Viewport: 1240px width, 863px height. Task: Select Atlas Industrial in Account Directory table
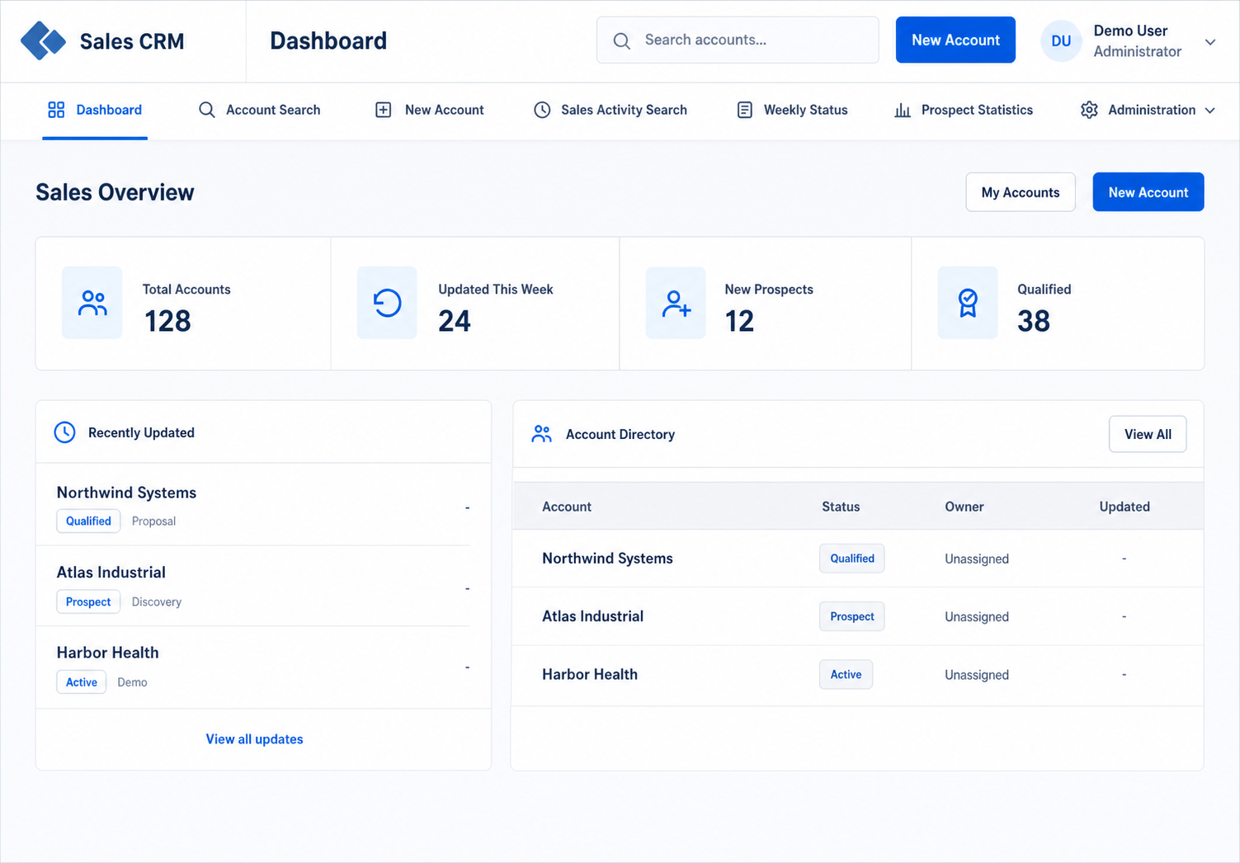click(x=592, y=616)
